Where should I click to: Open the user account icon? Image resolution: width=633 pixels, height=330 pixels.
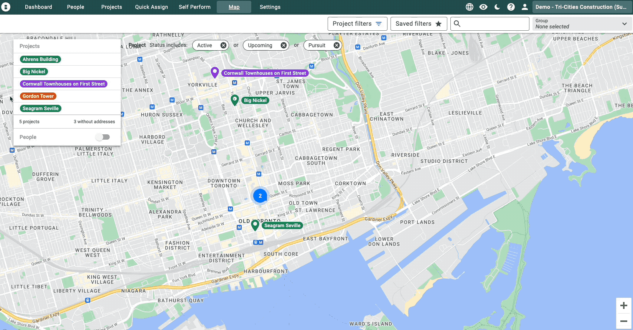tap(525, 7)
